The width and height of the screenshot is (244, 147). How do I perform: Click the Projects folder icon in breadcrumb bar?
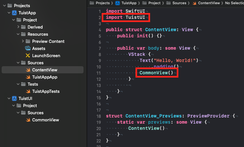click(92, 3)
